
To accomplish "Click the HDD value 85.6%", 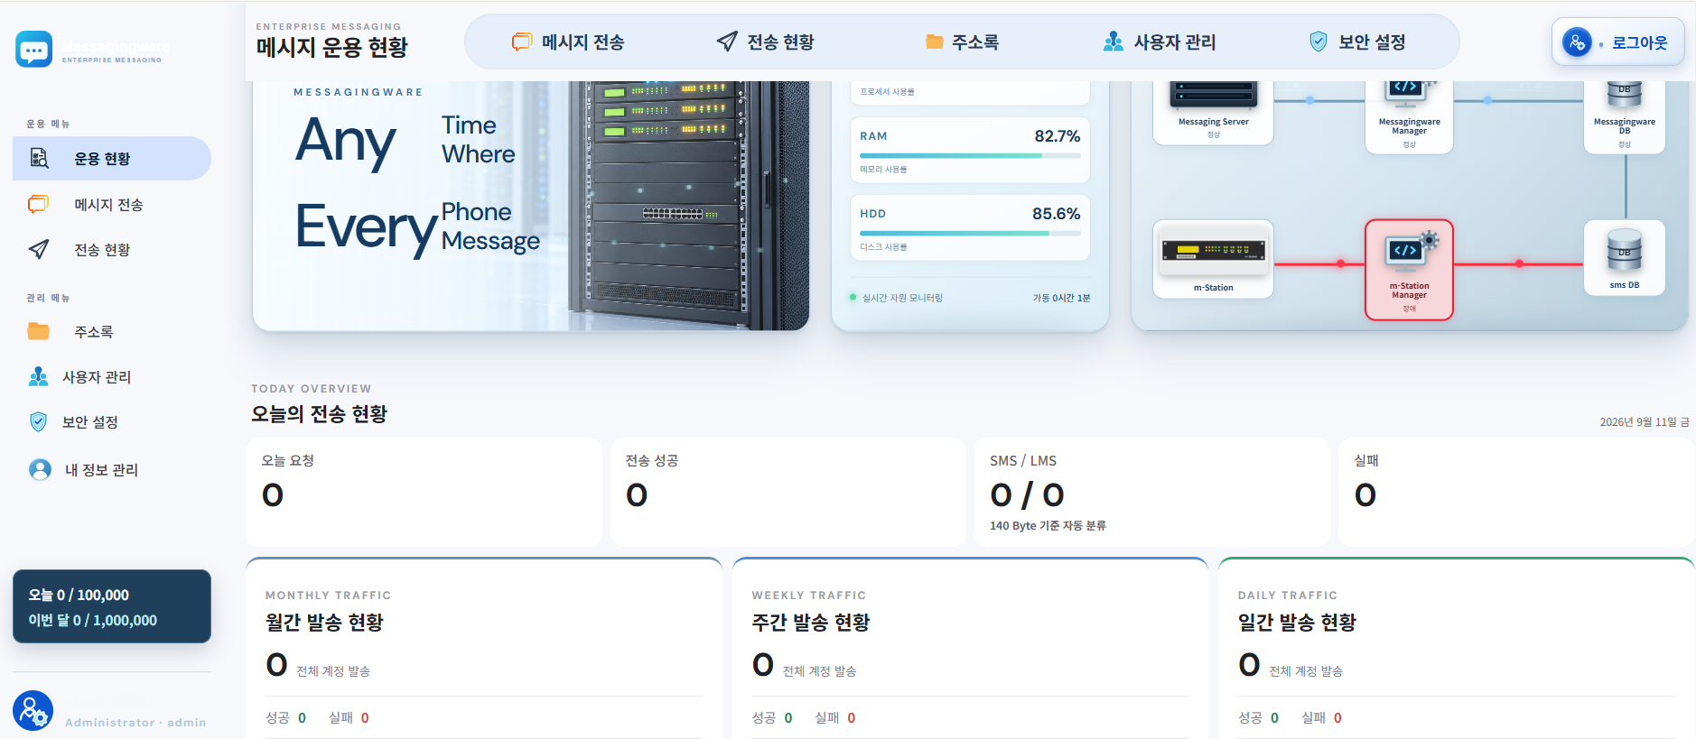I will (x=1057, y=214).
